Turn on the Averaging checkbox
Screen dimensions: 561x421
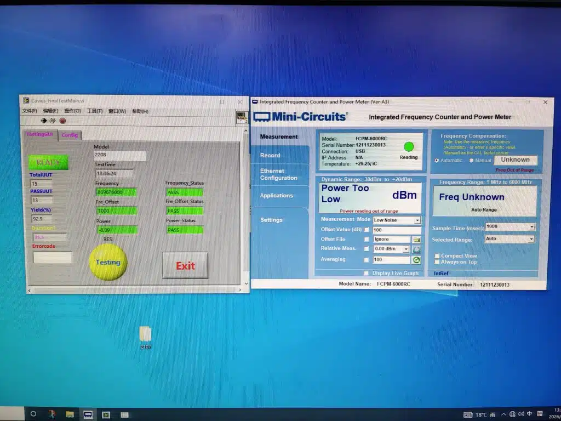366,260
